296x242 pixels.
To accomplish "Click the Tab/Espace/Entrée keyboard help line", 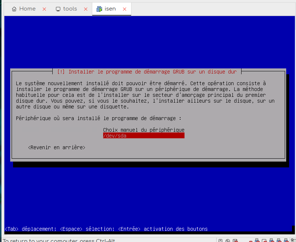I will 106,229.
